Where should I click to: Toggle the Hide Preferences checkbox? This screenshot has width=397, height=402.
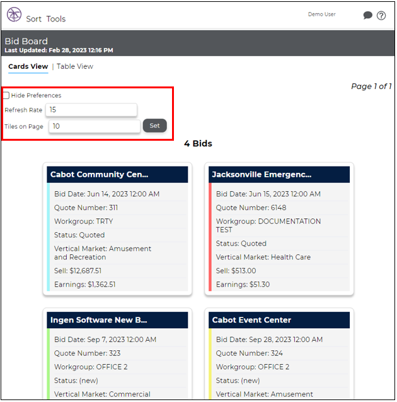pos(6,95)
